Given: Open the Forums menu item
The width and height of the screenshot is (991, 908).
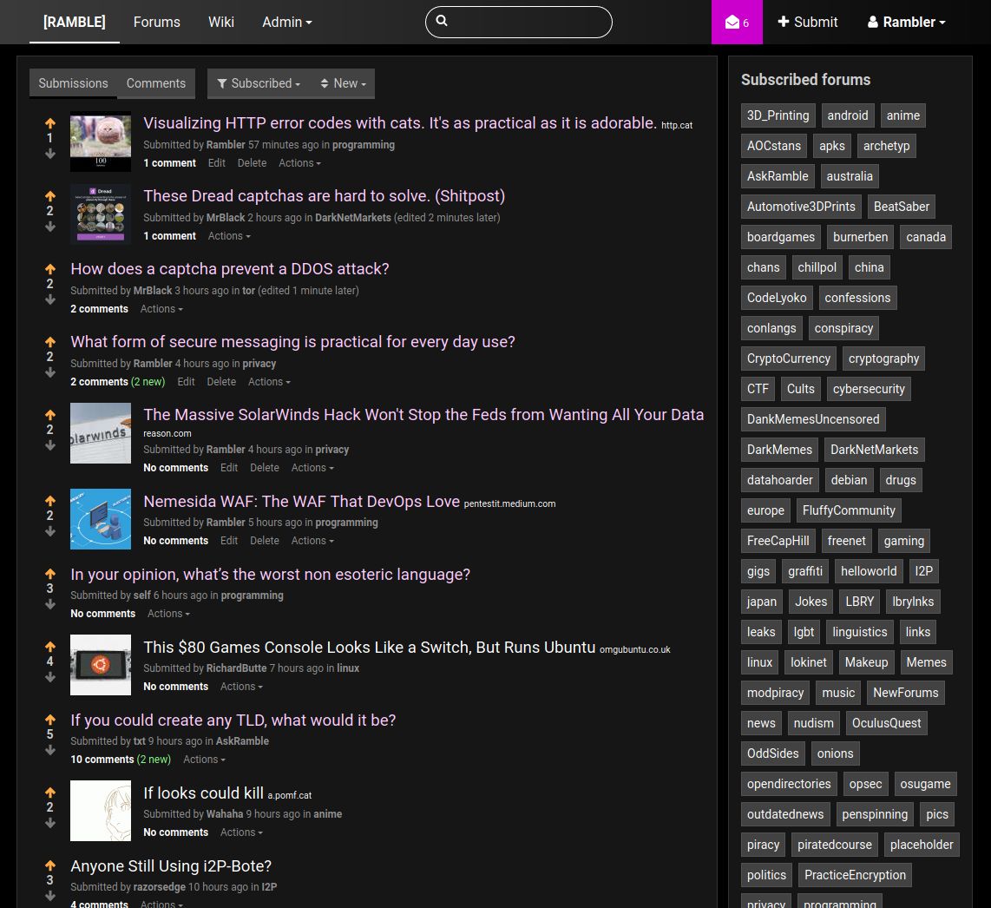Looking at the screenshot, I should coord(156,22).
